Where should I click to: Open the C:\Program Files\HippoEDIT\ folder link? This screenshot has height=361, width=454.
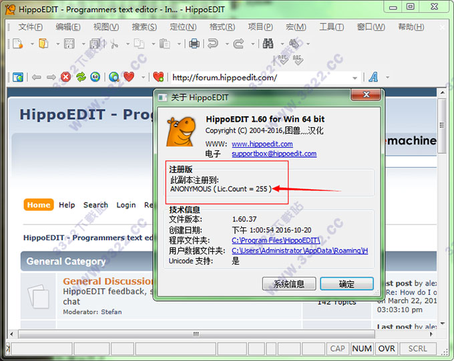[276, 241]
